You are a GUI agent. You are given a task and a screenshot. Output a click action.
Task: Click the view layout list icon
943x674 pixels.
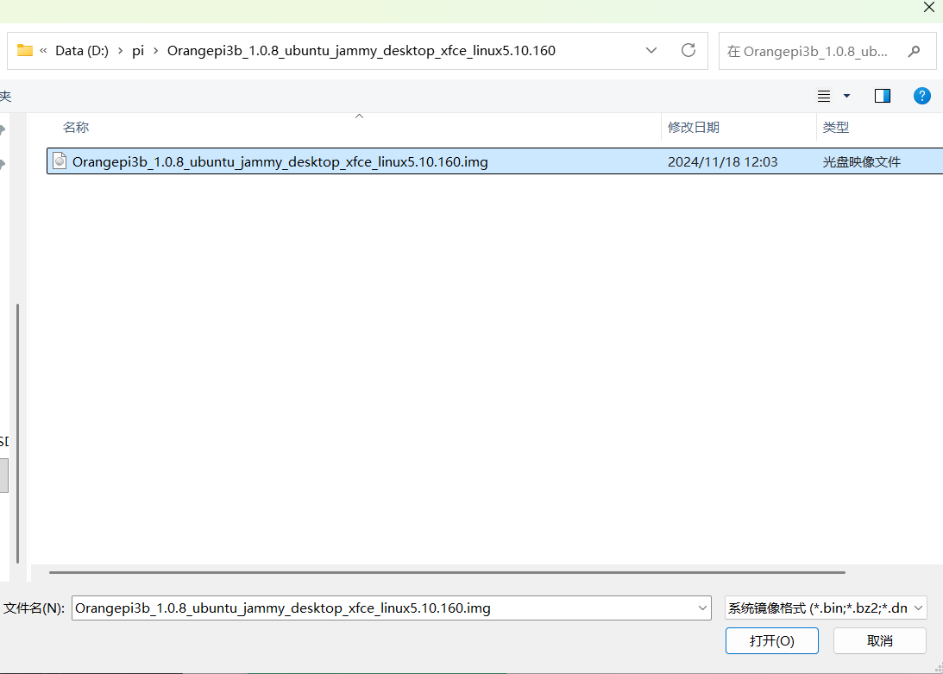click(824, 96)
